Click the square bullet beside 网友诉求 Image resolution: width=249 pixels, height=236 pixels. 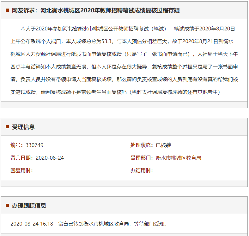click(x=7, y=10)
